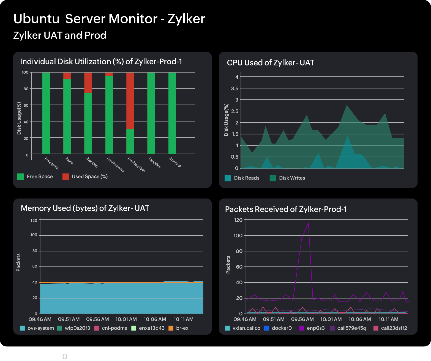This screenshot has width=431, height=361.
Task: Click the Used Space (%) red legend swatch
Action: point(66,177)
